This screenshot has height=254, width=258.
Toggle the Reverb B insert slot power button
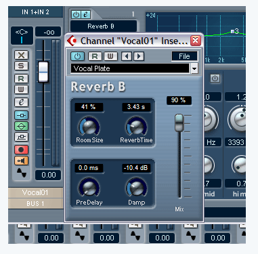click(76, 15)
